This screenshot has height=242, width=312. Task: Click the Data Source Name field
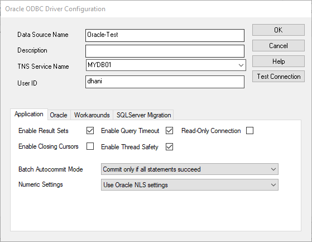pyautogui.click(x=165, y=35)
